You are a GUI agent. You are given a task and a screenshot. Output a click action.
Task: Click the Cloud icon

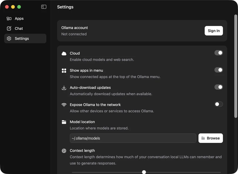pos(64,54)
